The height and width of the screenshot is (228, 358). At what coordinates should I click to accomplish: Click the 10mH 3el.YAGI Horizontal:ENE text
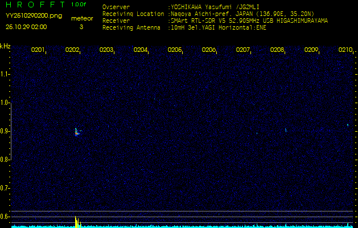pos(219,28)
